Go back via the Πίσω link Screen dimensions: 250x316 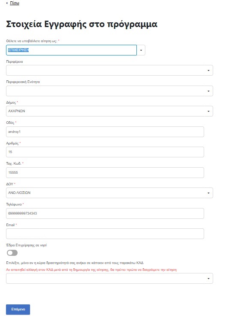coord(15,3)
